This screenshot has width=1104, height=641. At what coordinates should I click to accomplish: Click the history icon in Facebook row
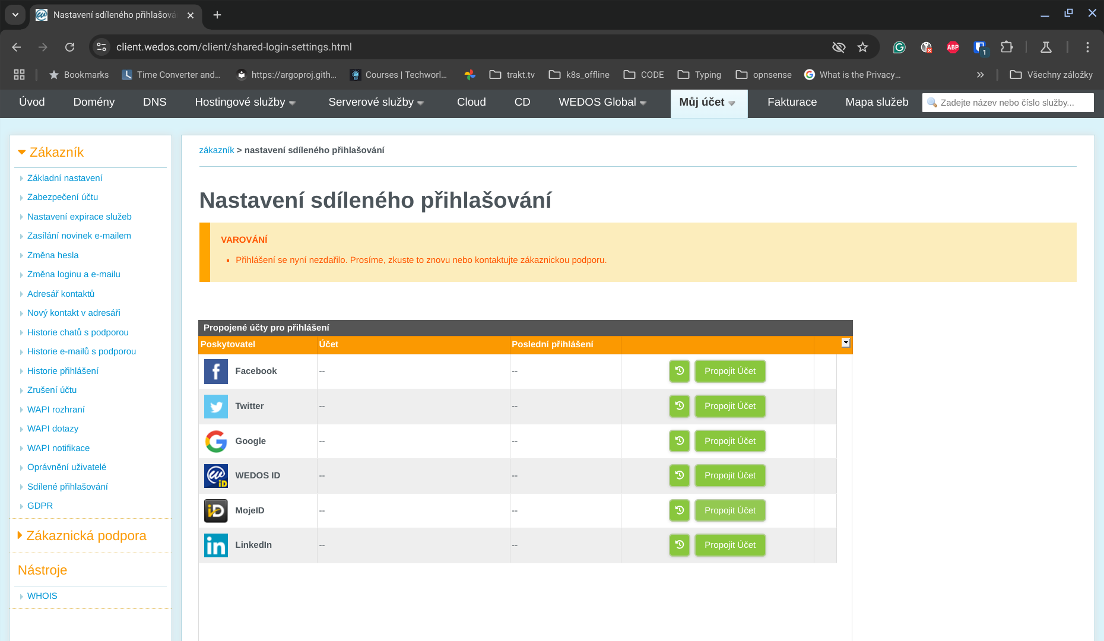(680, 371)
